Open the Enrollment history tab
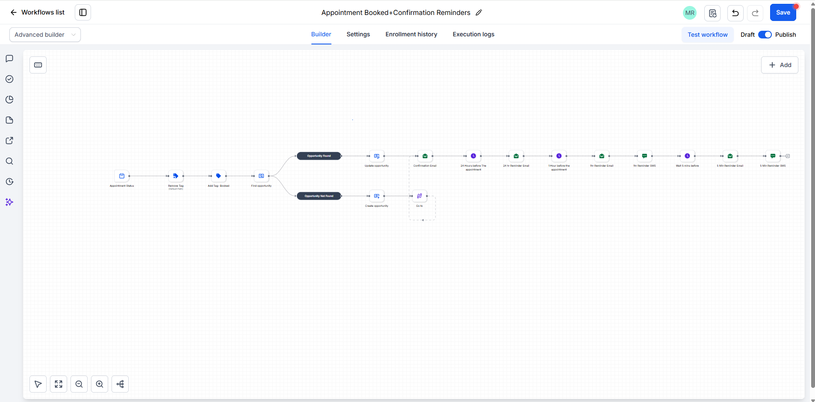This screenshot has height=402, width=815. [411, 34]
